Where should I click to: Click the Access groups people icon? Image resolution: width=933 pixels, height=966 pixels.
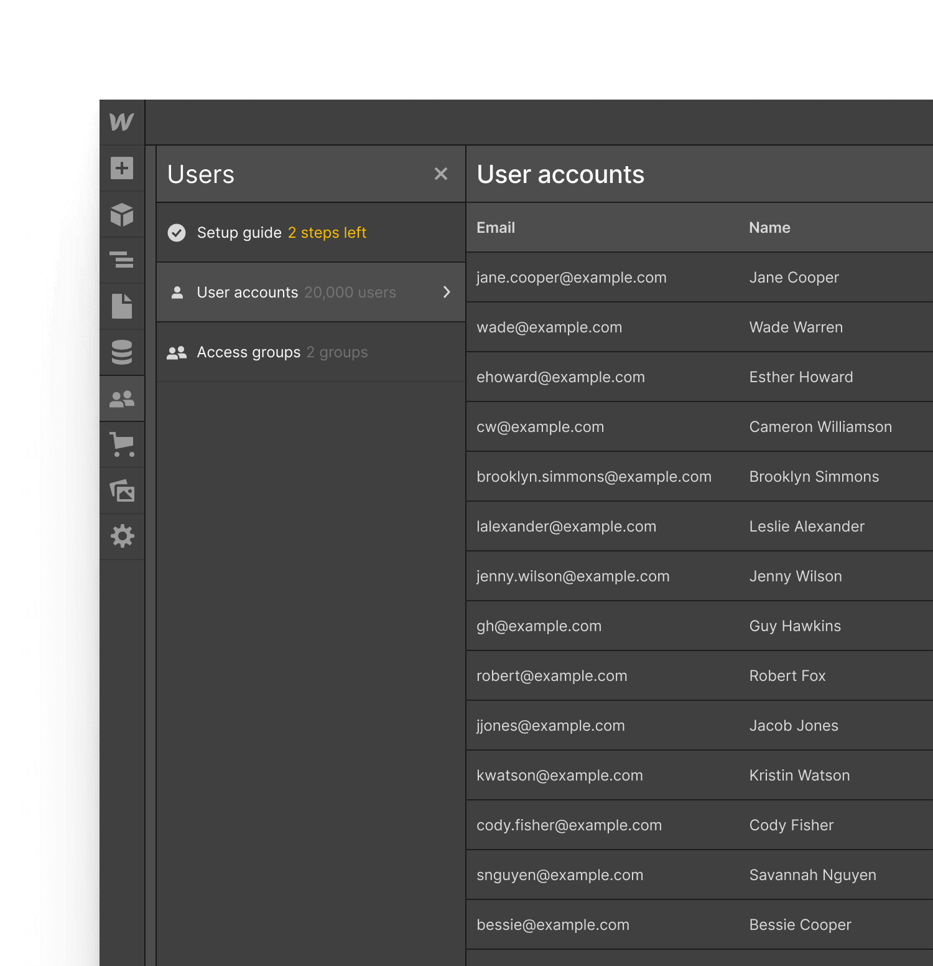[x=177, y=352]
